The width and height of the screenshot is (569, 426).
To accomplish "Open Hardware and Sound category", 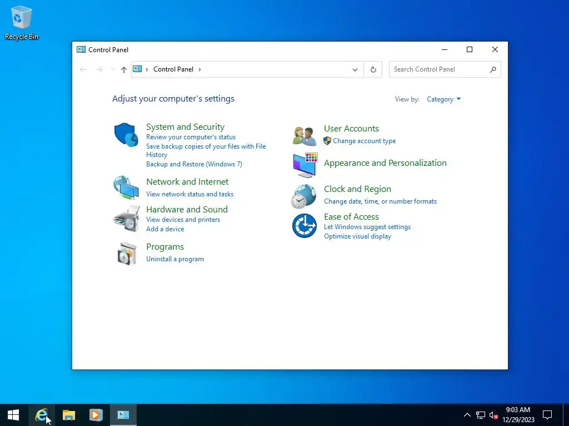I will [187, 209].
